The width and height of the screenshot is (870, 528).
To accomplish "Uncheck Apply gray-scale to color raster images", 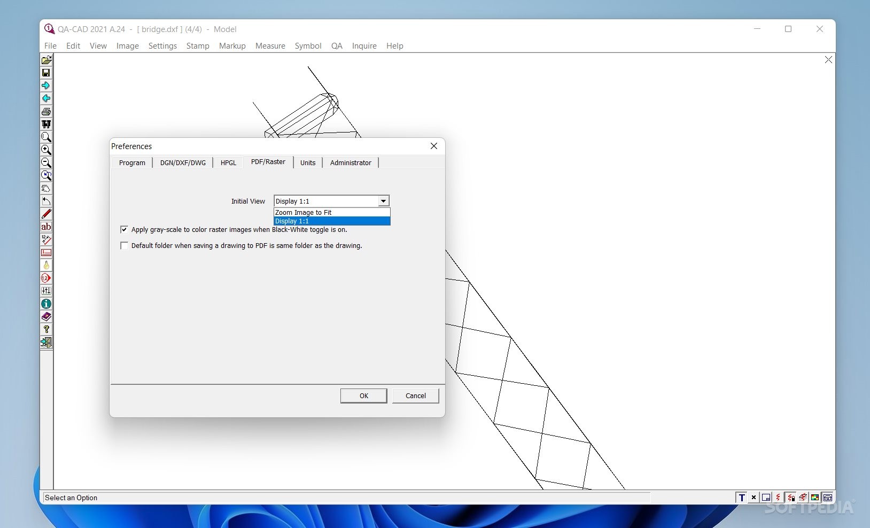I will pyautogui.click(x=124, y=229).
